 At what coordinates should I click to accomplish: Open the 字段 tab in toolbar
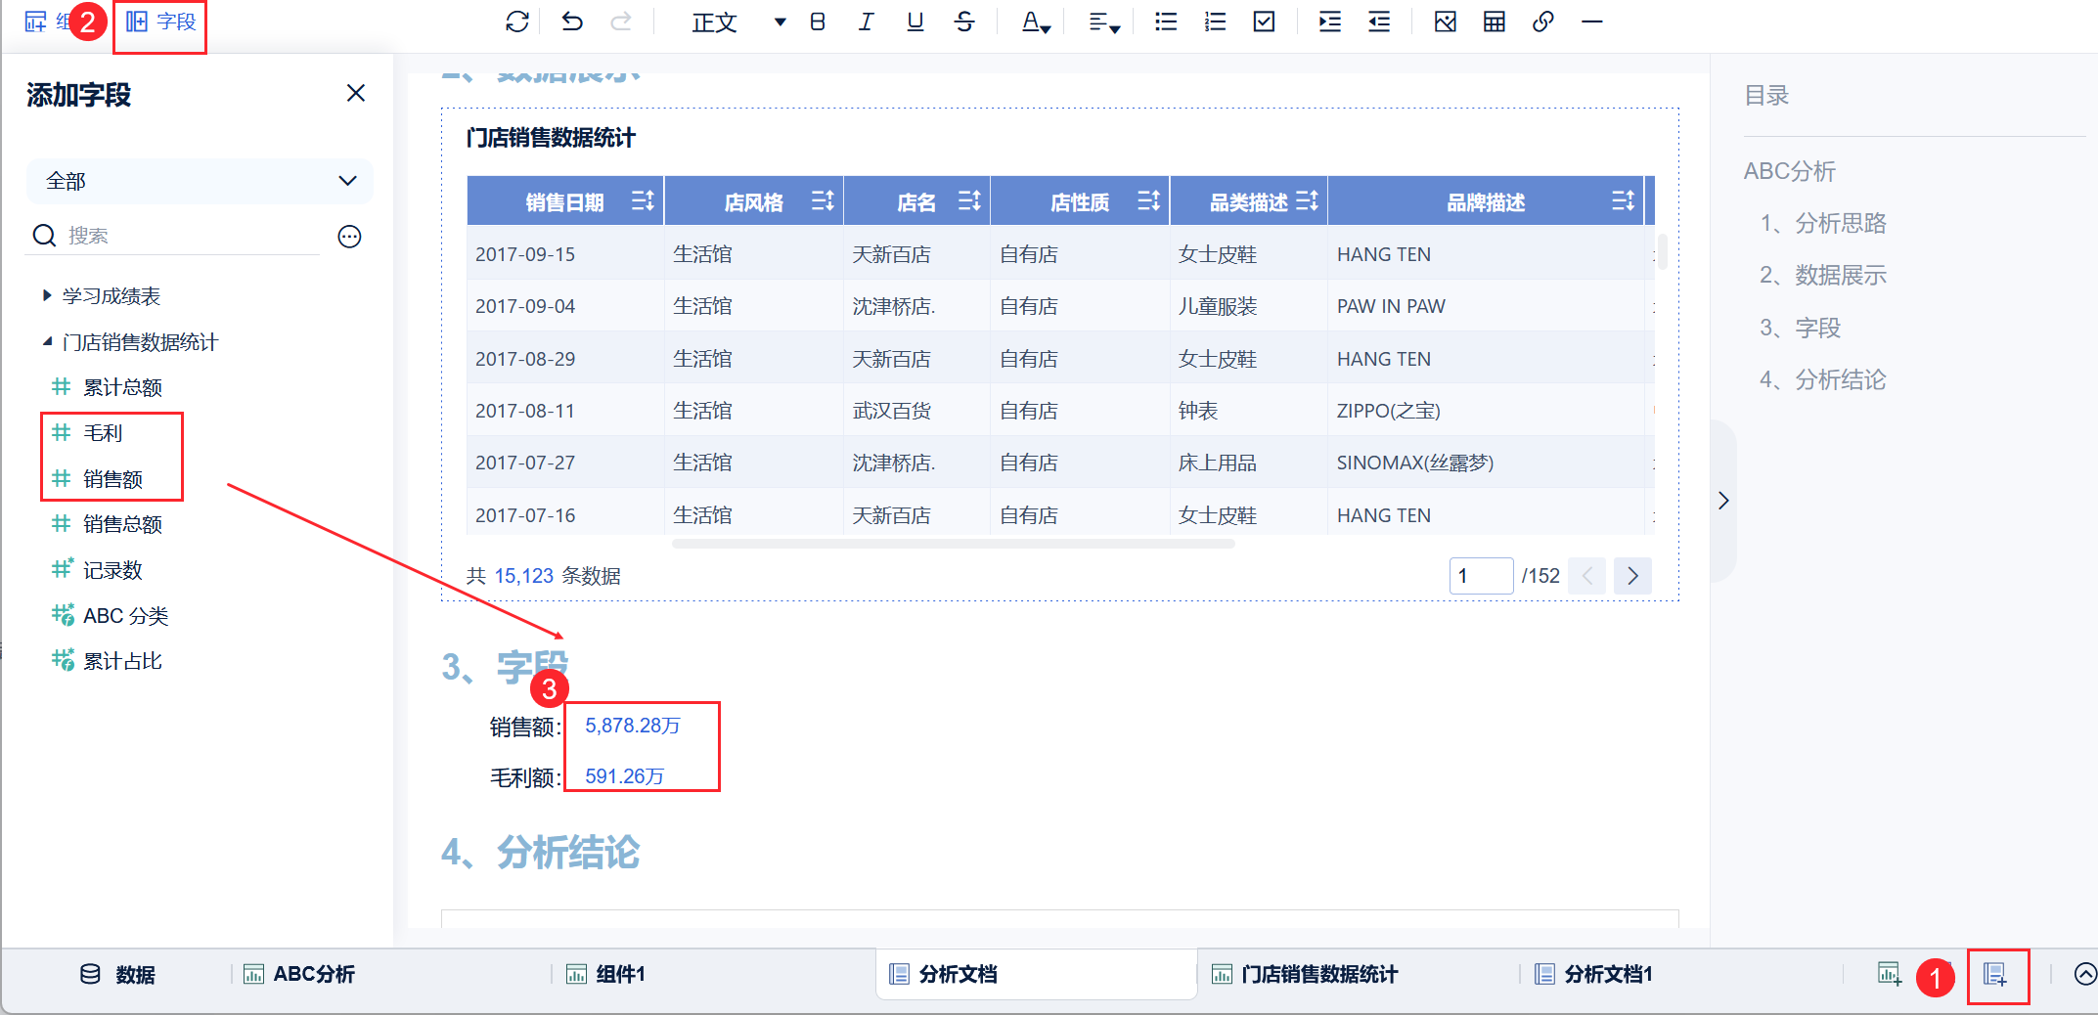point(161,22)
